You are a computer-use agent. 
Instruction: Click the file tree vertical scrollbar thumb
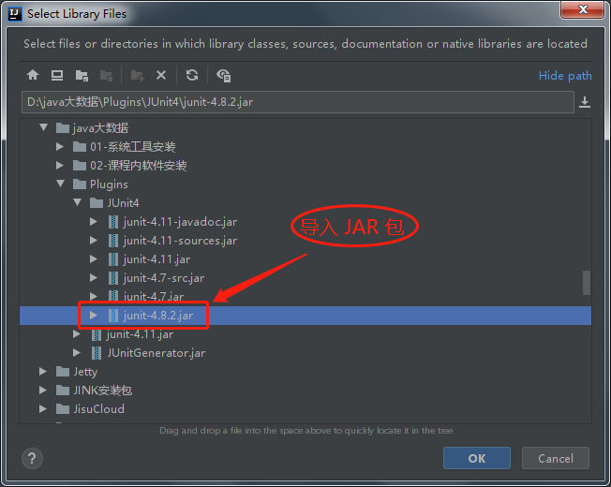[586, 283]
